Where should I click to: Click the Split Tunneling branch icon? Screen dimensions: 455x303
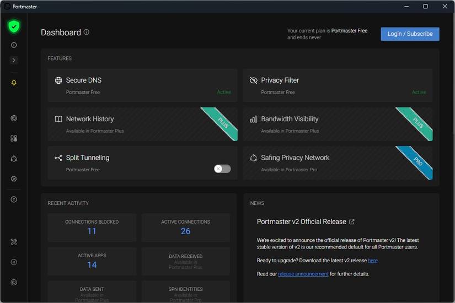[x=58, y=158]
